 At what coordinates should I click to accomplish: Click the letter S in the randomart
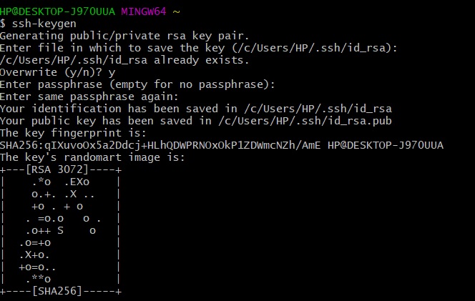click(60, 230)
